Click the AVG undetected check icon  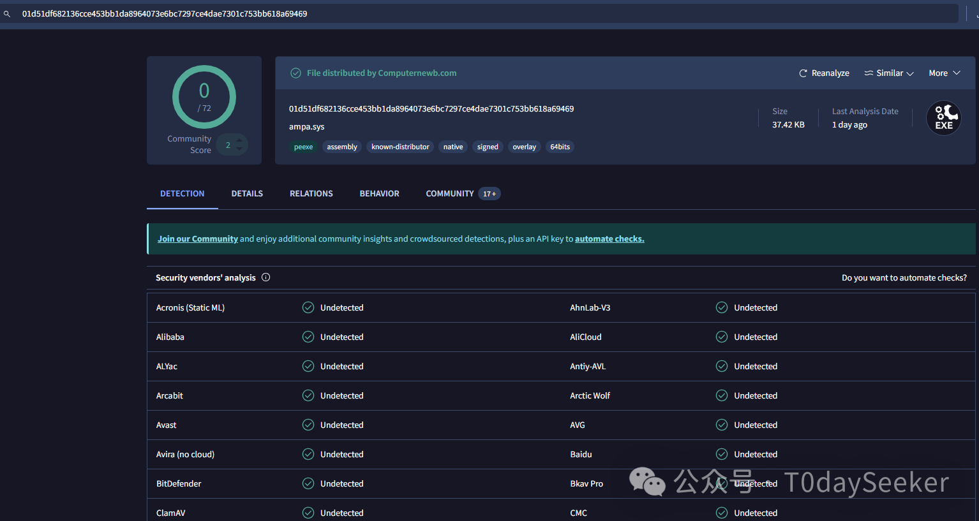[722, 425]
